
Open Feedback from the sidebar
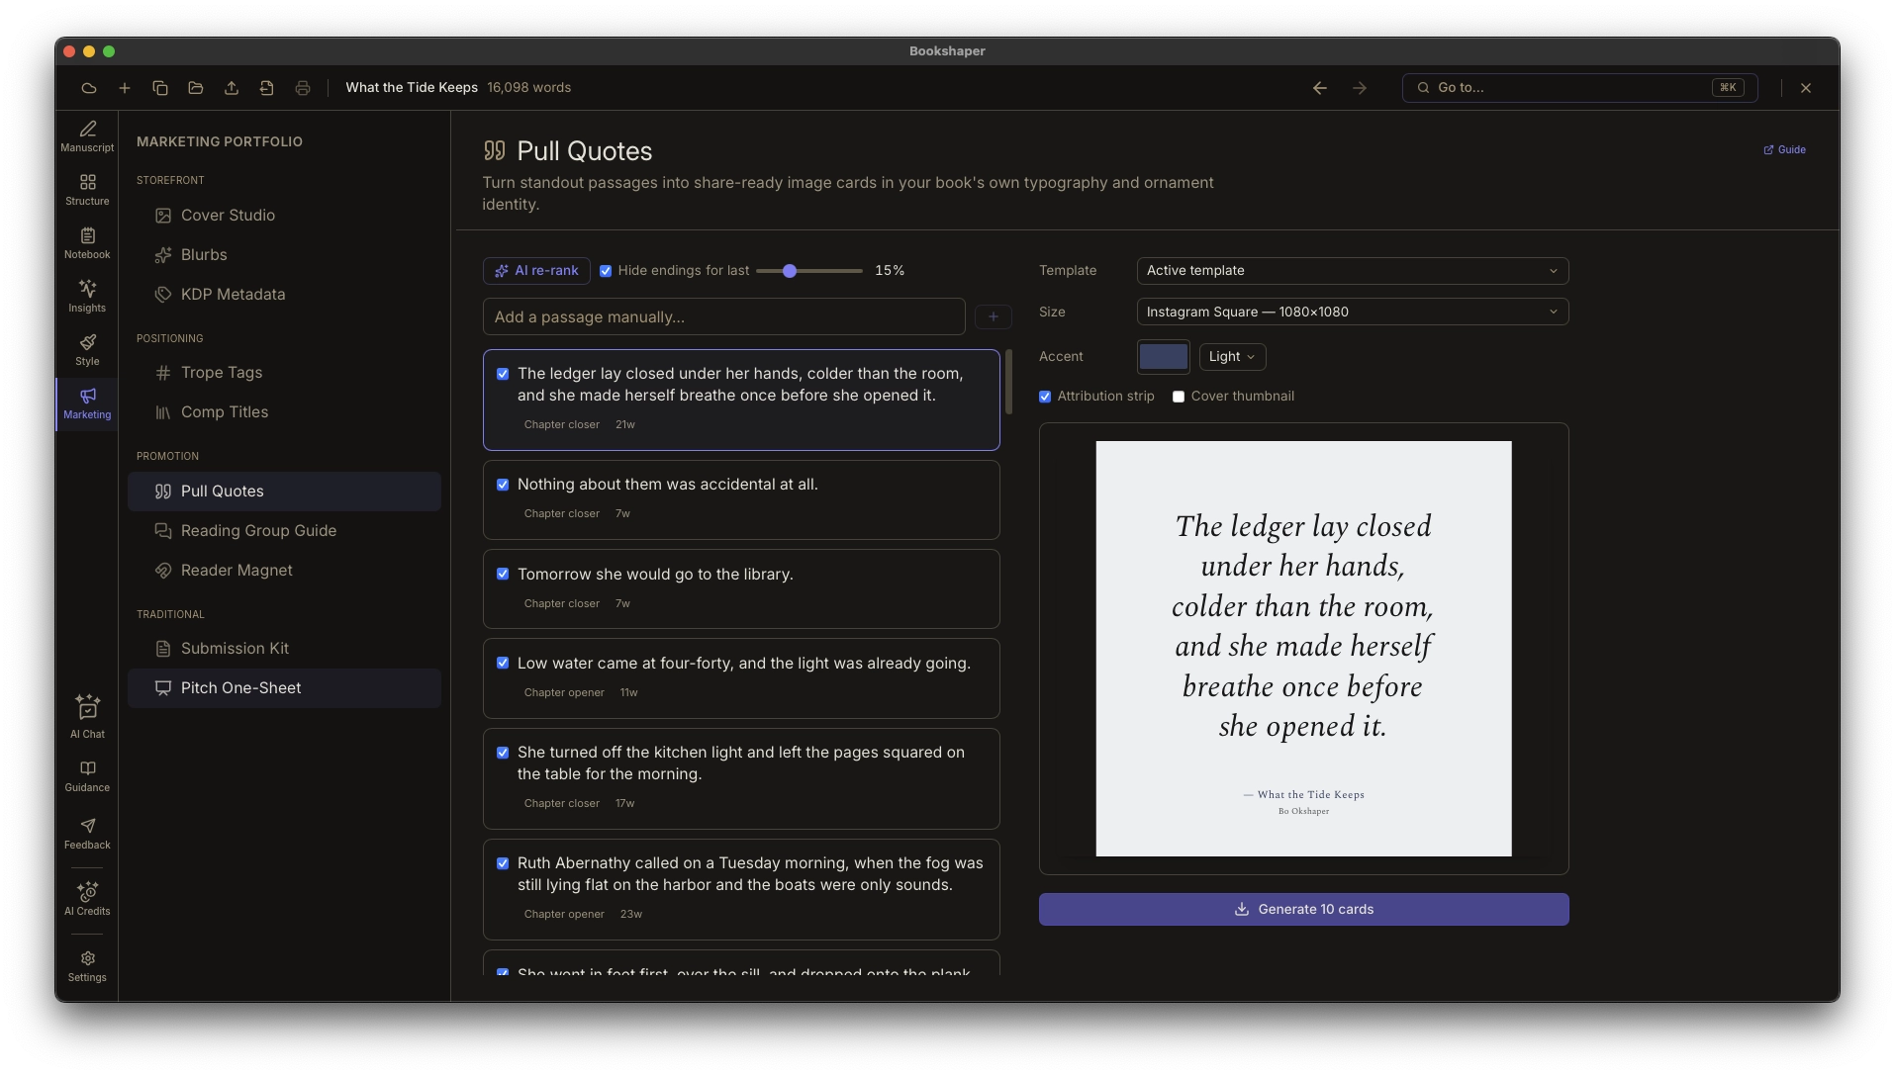coord(87,834)
